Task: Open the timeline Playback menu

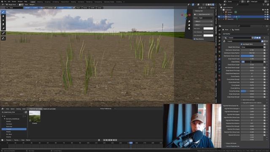Action: pos(9,140)
